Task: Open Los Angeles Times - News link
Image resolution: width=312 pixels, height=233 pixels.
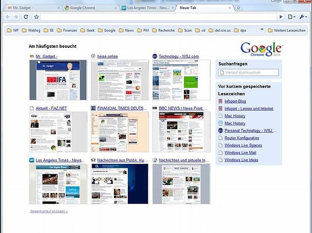Action: coord(60,160)
